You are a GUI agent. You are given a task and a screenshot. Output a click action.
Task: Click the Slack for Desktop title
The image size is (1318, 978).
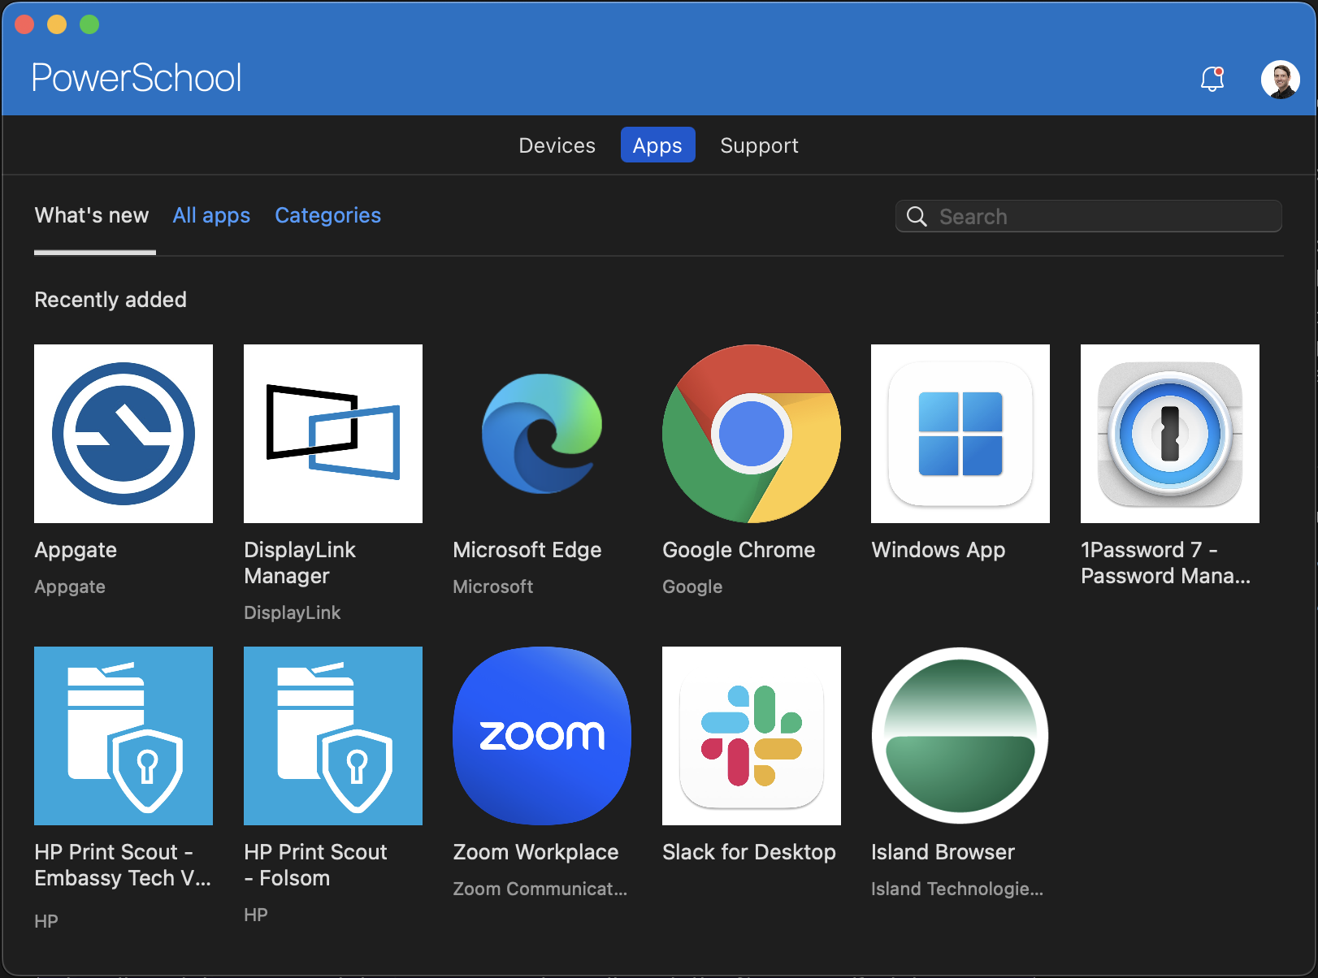(749, 852)
